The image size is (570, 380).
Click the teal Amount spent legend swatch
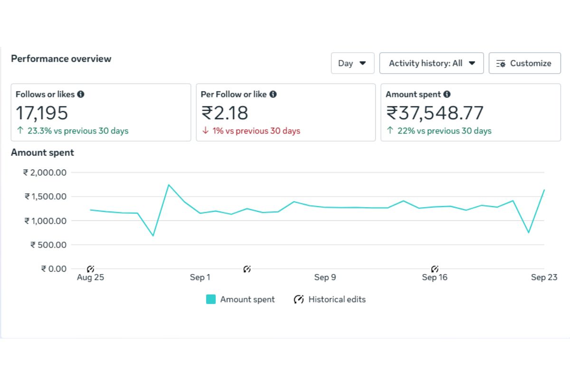(x=211, y=299)
